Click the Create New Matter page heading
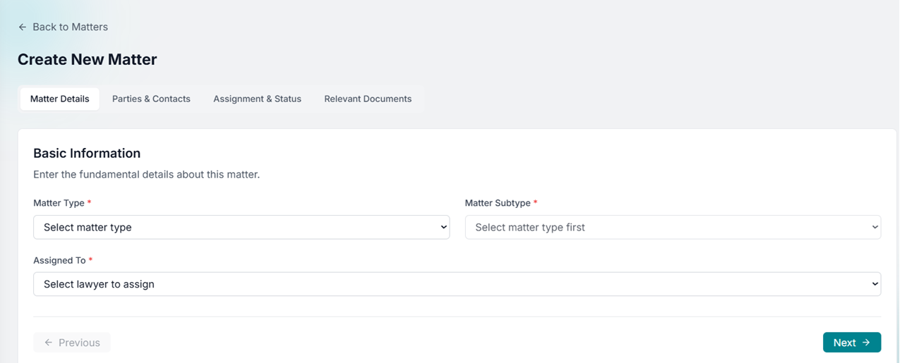Screen dimensions: 900x363 point(87,60)
